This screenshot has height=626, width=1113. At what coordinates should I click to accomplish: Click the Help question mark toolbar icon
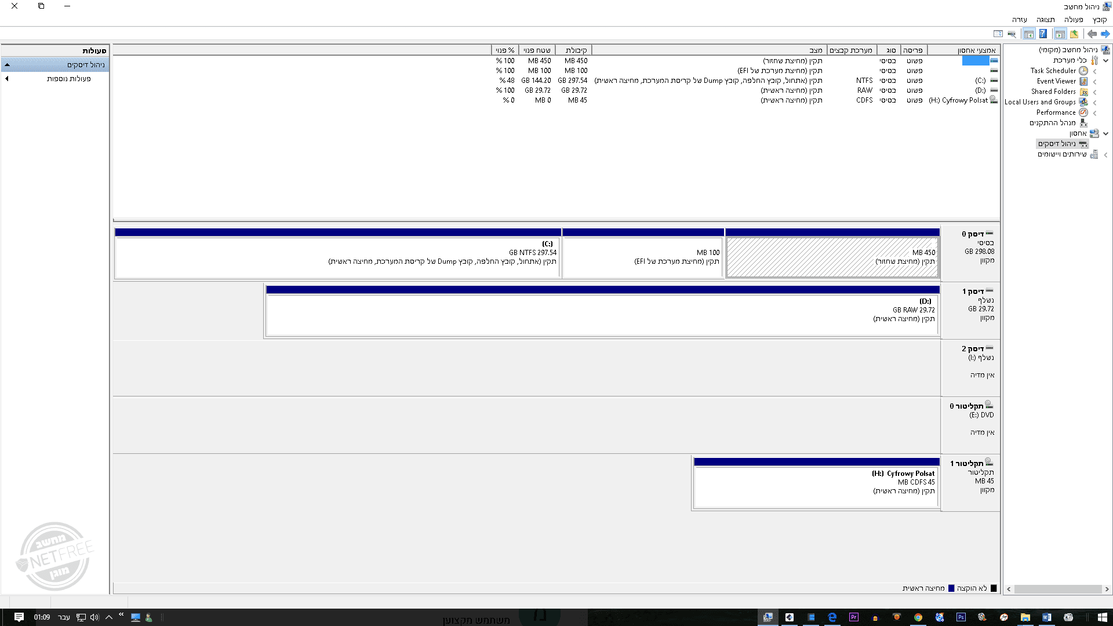click(x=1043, y=34)
